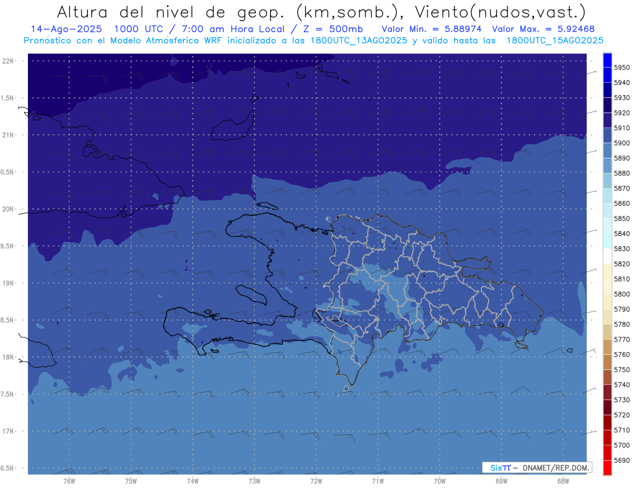Click the '5750' colorbar value

pos(621,370)
